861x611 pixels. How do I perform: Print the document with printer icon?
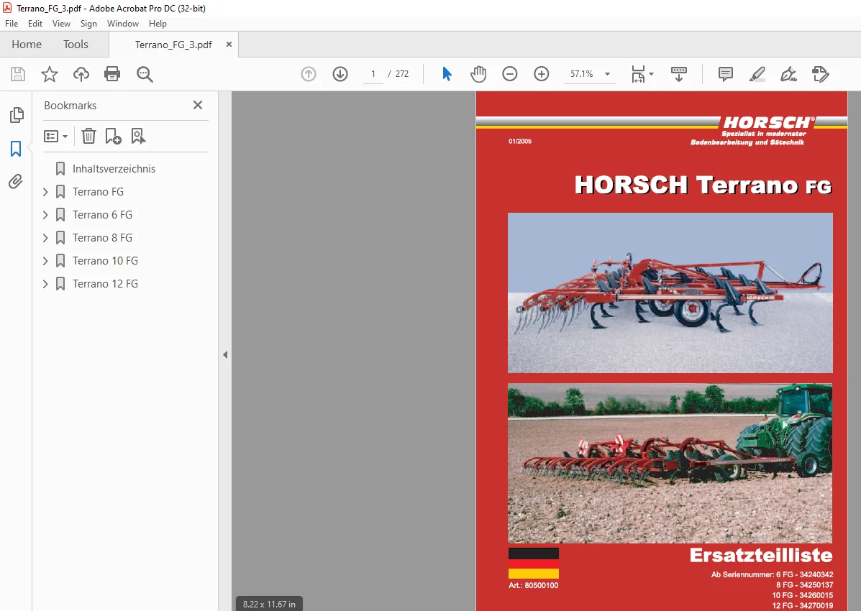pyautogui.click(x=112, y=74)
